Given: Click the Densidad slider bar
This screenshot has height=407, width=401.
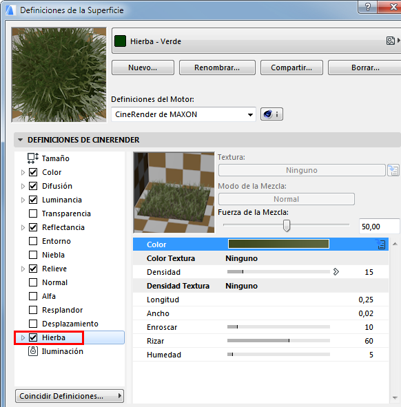Looking at the screenshot, I should (x=278, y=272).
